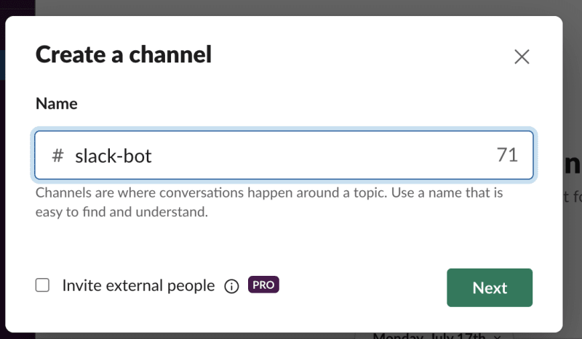This screenshot has width=582, height=339.
Task: Click the PRO badge
Action: [x=263, y=285]
